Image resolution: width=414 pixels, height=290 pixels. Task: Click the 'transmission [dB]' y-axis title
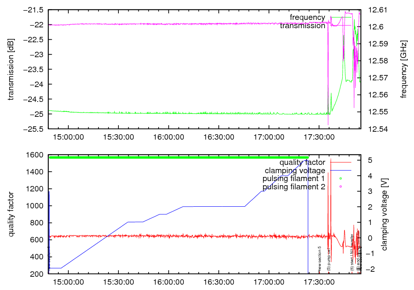coord(11,70)
